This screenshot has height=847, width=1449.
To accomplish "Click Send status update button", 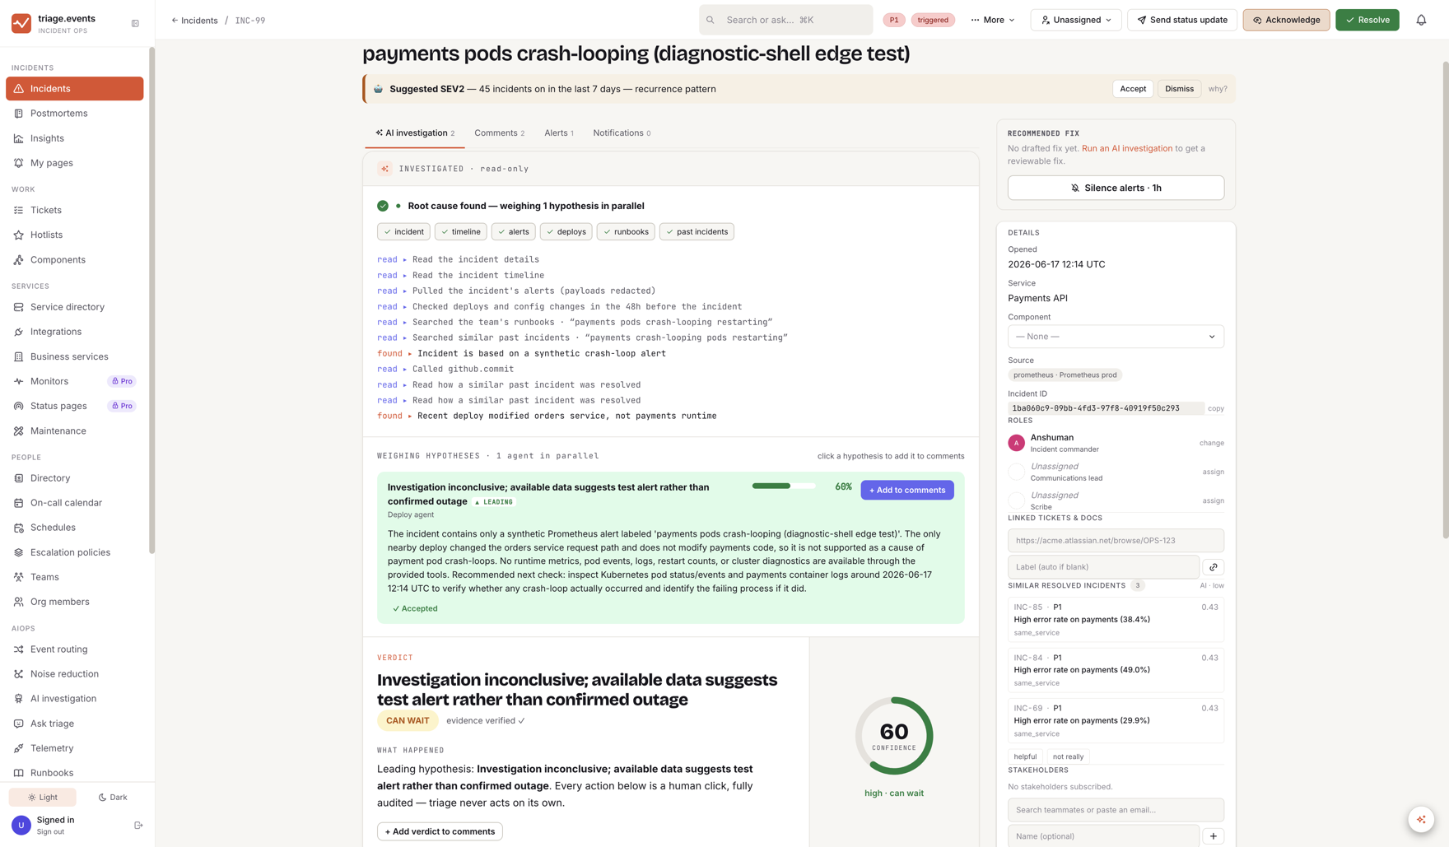I will tap(1181, 20).
